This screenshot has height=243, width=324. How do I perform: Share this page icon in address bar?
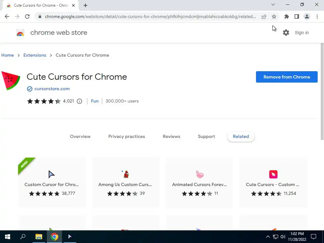click(264, 16)
